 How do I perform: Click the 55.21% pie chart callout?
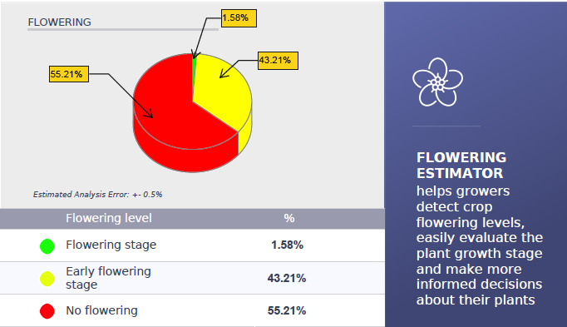[69, 74]
